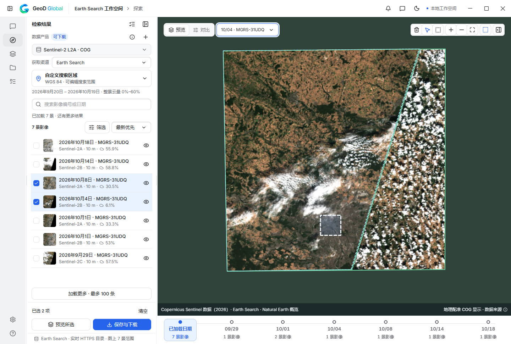511x344 pixels.
Task: Toggle visibility of 10月1日 Sentinel-2A image
Action: pyautogui.click(x=146, y=221)
